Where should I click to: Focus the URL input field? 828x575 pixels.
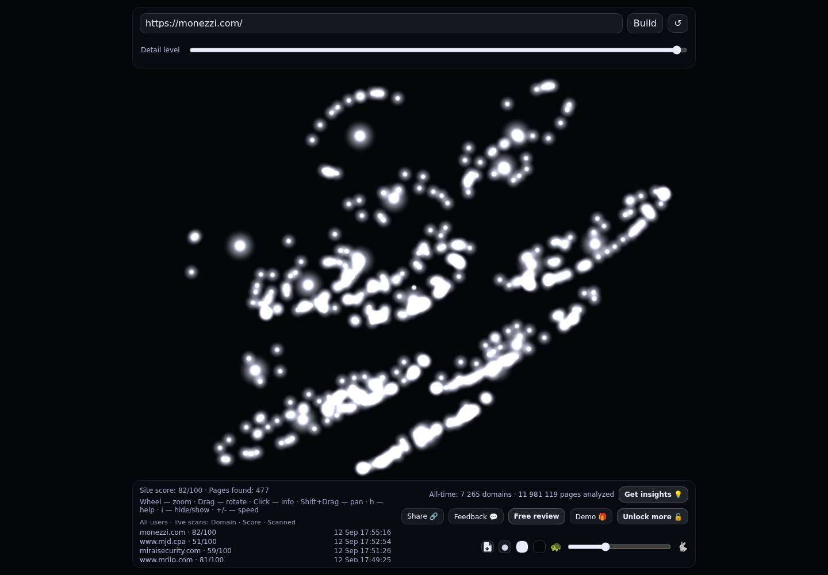tap(381, 24)
